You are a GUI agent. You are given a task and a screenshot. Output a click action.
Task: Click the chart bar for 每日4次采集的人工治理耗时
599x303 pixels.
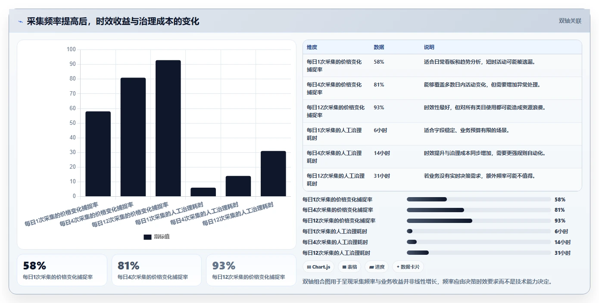[x=238, y=186]
